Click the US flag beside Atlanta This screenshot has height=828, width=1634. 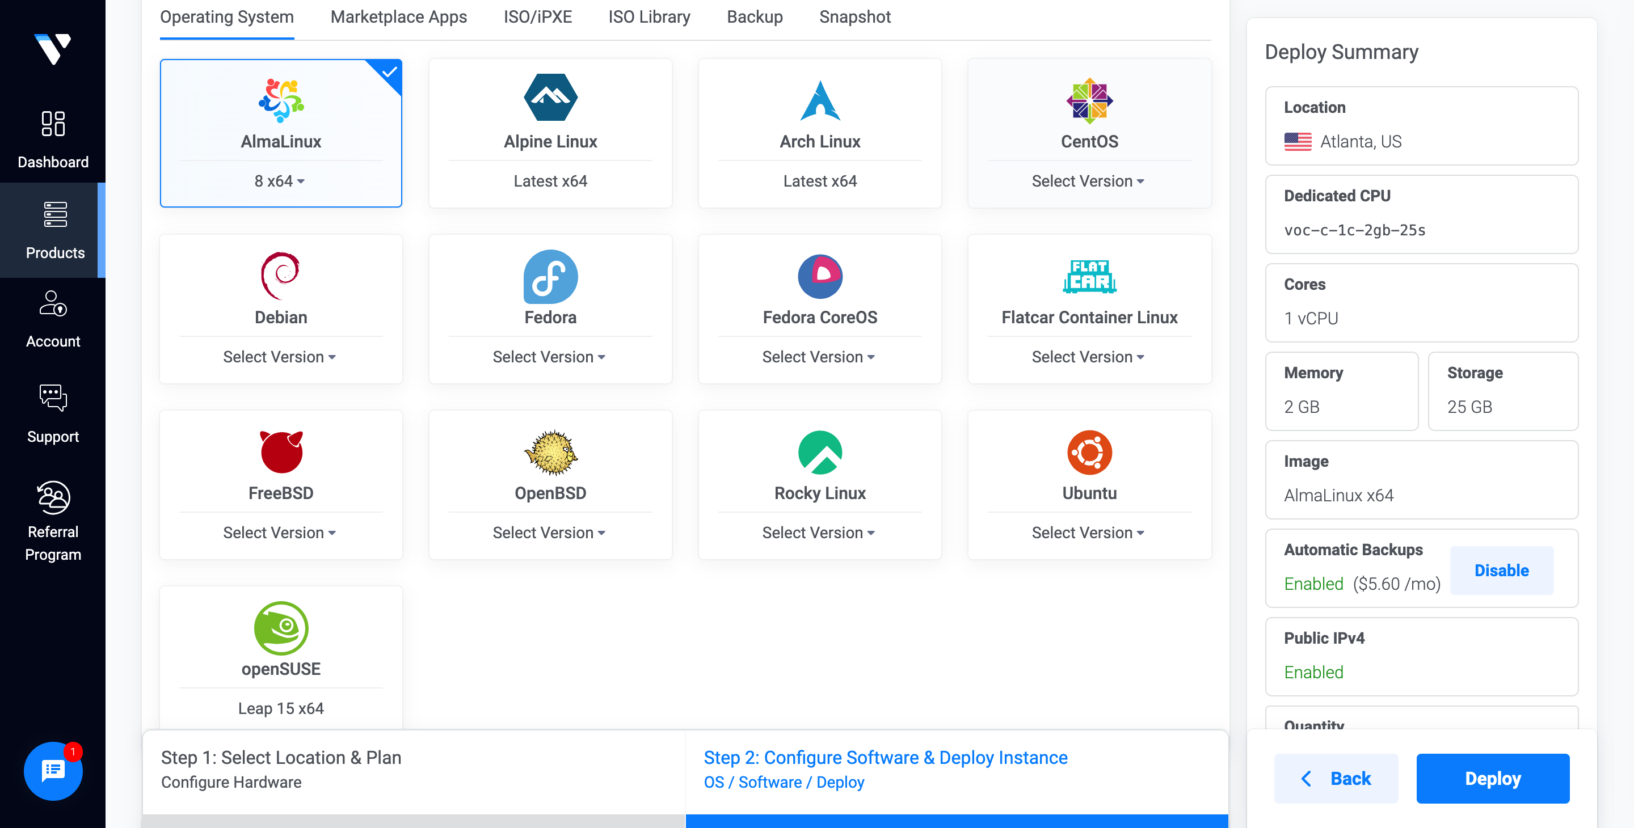click(x=1297, y=141)
